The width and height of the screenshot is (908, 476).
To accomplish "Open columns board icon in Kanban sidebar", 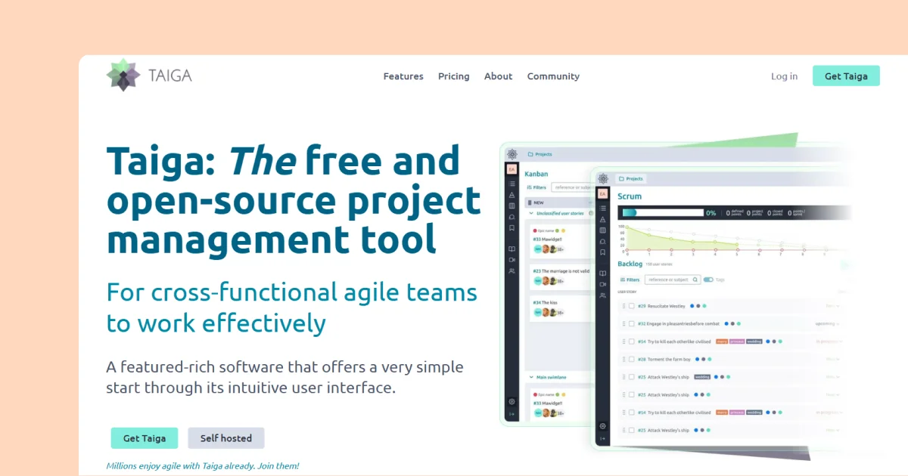I will coord(512,206).
